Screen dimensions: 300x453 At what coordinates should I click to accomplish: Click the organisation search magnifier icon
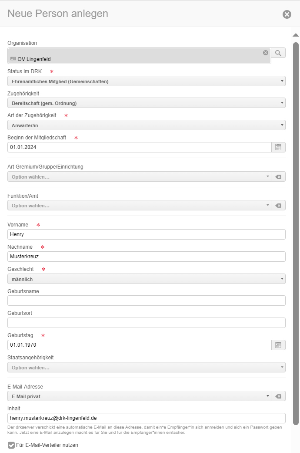(278, 53)
